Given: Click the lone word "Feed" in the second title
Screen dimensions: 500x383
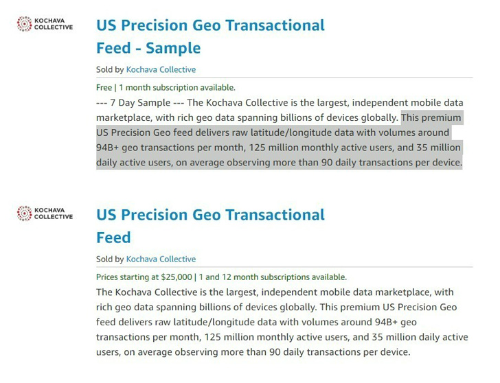Looking at the screenshot, I should 113,238.
